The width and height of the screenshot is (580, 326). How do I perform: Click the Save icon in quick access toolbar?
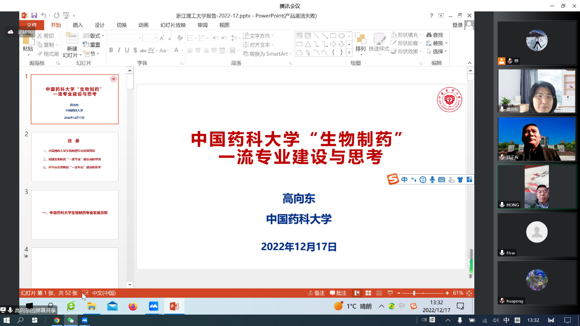[34, 16]
